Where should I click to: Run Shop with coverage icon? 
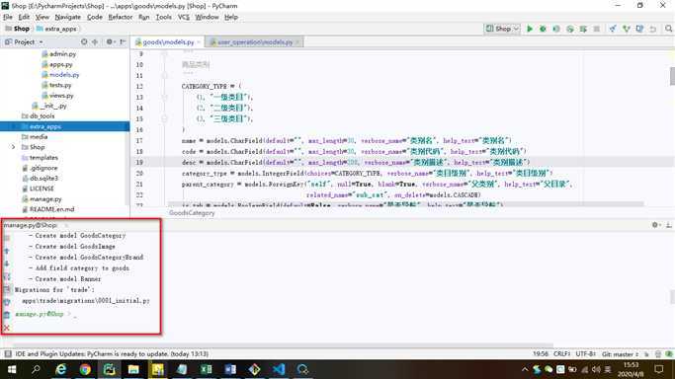click(556, 29)
